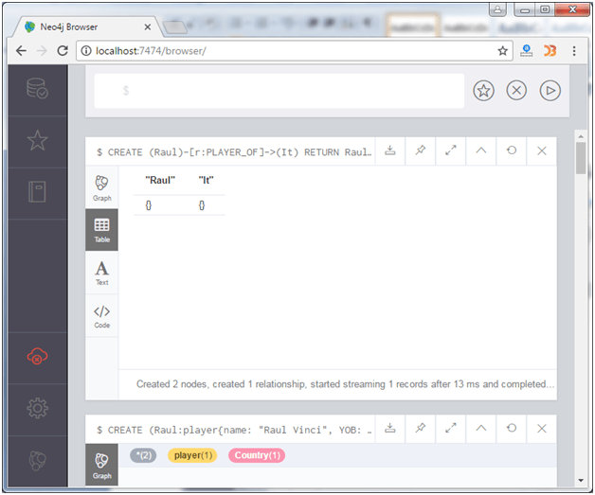595x495 pixels.
Task: Pin the PLAYER_OF result frame
Action: point(420,150)
